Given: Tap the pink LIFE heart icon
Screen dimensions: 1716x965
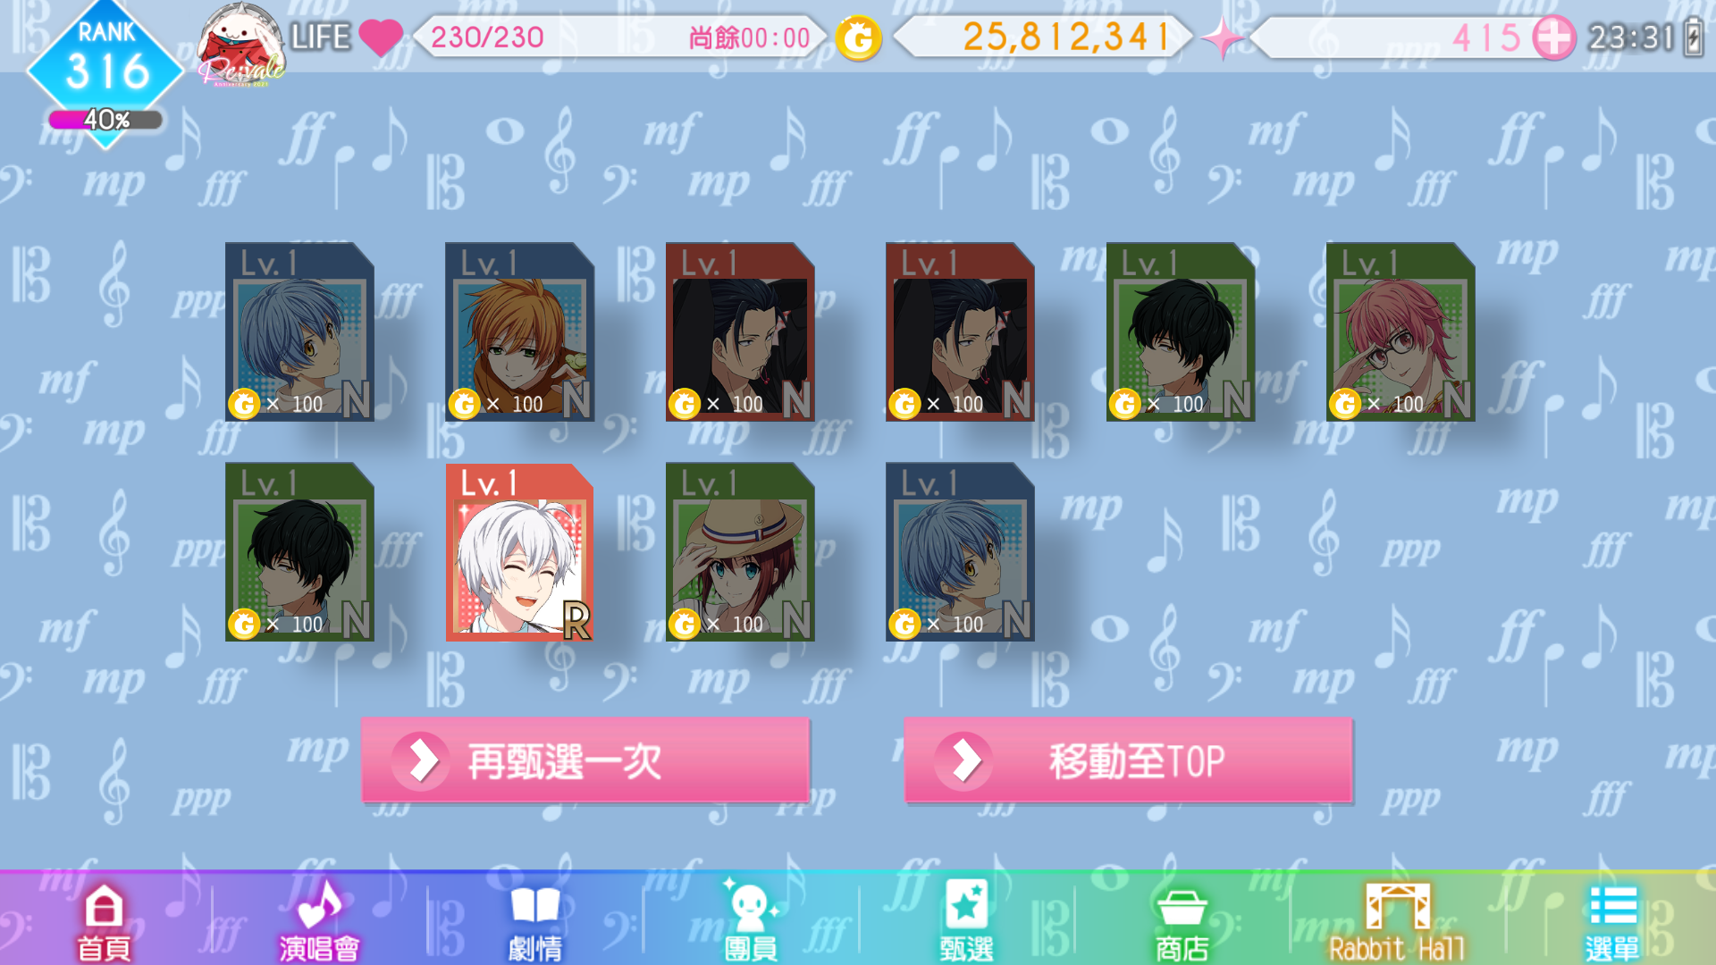Looking at the screenshot, I should [x=381, y=38].
